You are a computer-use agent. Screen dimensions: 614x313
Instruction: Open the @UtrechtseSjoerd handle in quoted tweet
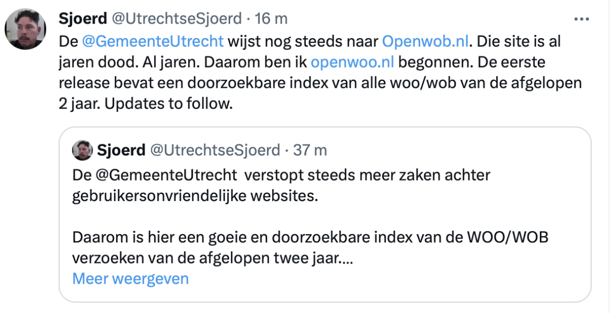[214, 150]
